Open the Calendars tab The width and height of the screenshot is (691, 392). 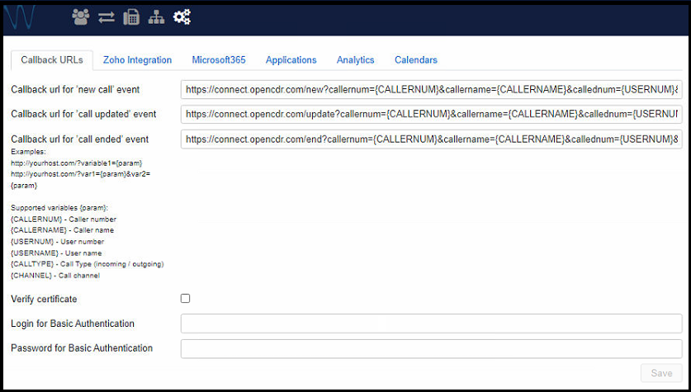[x=415, y=60]
